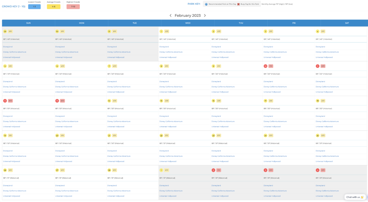The height and width of the screenshot is (202, 368).
Task: Select the yellow date circle for February 28
Action: (109, 170)
